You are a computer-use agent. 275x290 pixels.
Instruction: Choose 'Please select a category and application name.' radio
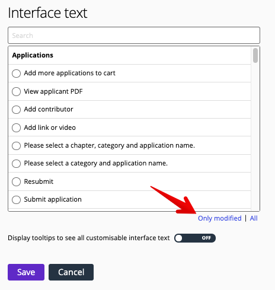tap(16, 164)
